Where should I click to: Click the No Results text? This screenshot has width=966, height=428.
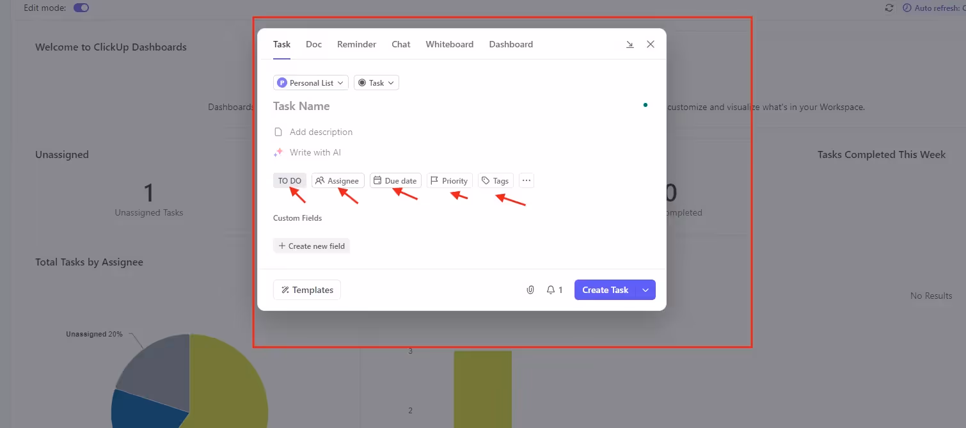click(931, 296)
